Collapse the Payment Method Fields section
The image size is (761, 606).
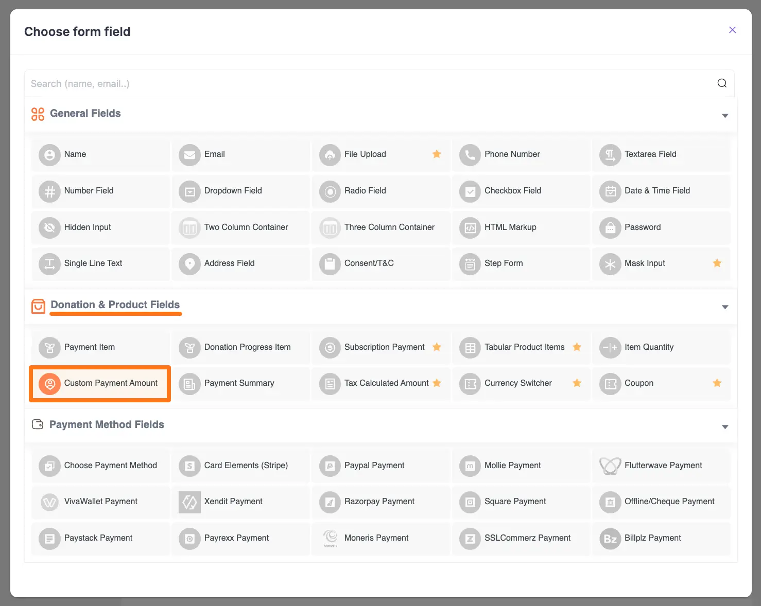coord(725,426)
